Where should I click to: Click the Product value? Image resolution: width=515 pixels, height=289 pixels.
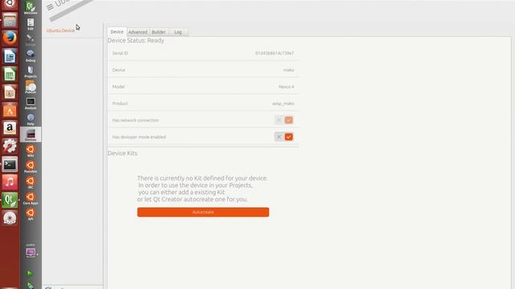click(x=283, y=104)
